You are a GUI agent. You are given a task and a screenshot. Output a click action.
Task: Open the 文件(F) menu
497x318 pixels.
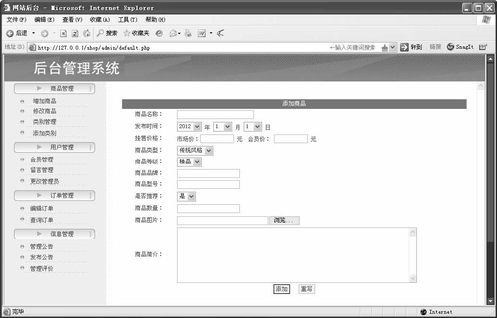(x=16, y=20)
